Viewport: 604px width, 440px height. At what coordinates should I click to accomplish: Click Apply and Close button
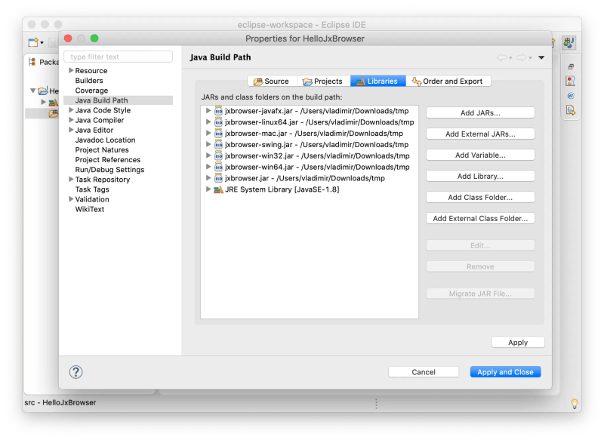[505, 372]
